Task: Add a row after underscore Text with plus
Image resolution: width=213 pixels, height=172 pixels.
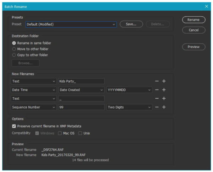Action: 164,98
